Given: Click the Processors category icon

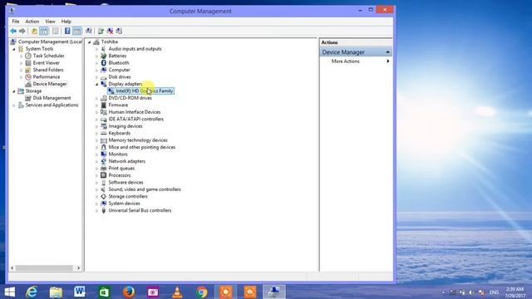Looking at the screenshot, I should pos(103,175).
